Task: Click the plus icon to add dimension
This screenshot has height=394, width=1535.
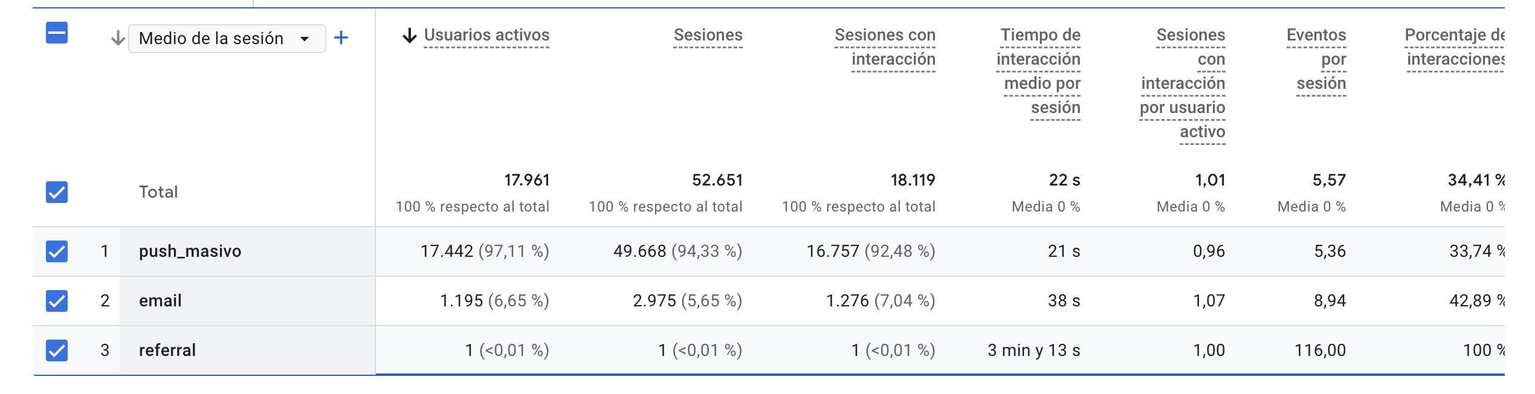Action: point(341,38)
